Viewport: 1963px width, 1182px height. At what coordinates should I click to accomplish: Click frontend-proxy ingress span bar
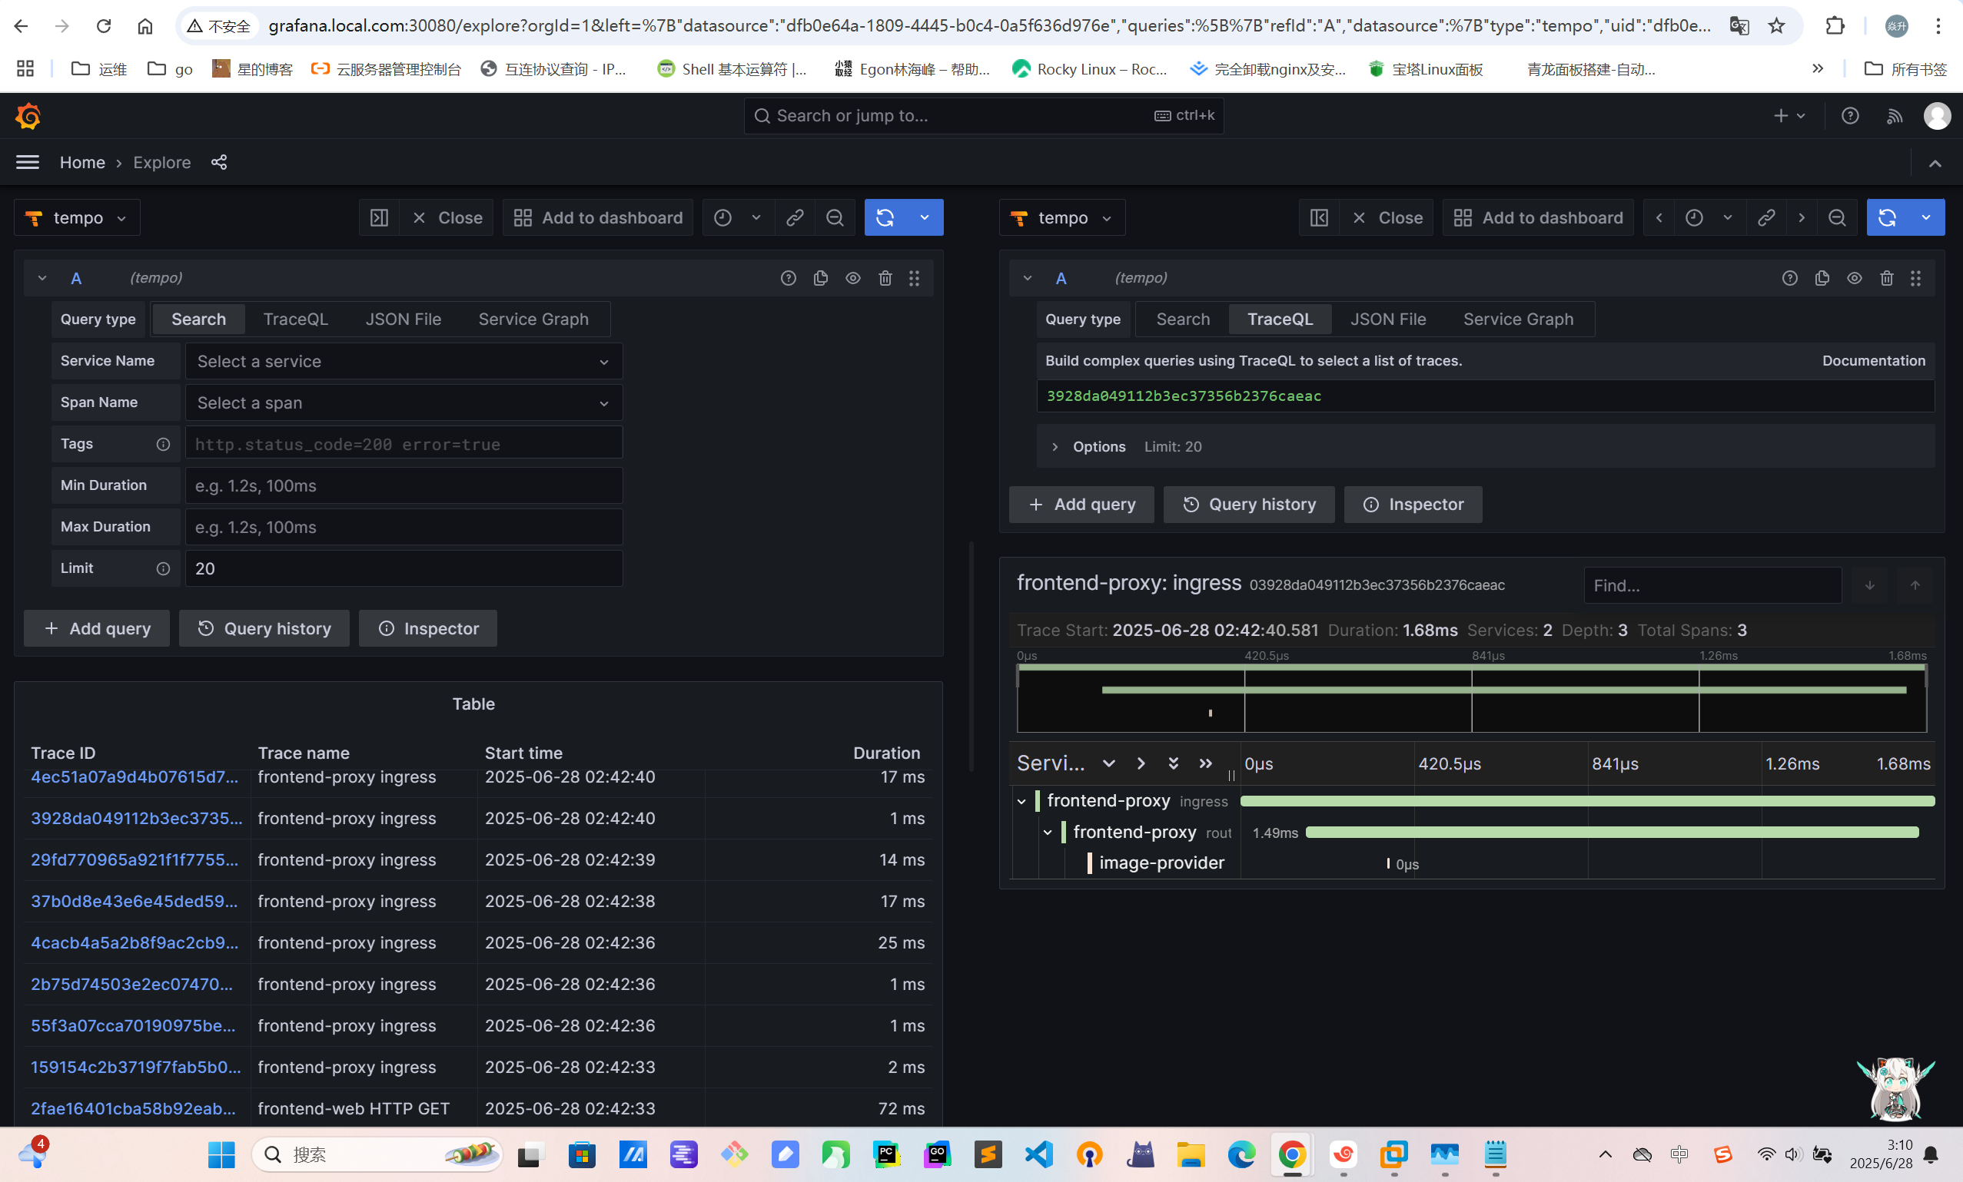pyautogui.click(x=1587, y=801)
